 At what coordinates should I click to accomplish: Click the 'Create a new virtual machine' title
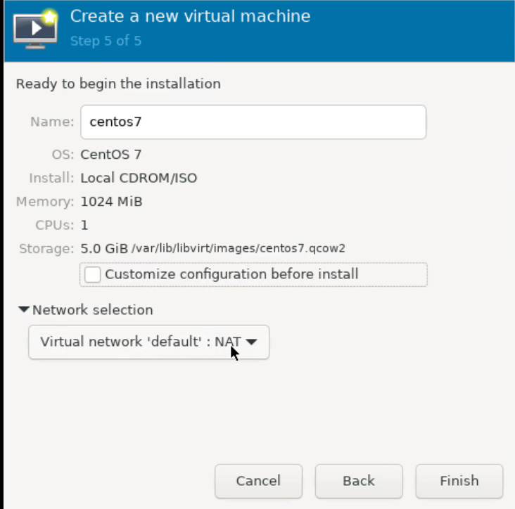tap(190, 16)
